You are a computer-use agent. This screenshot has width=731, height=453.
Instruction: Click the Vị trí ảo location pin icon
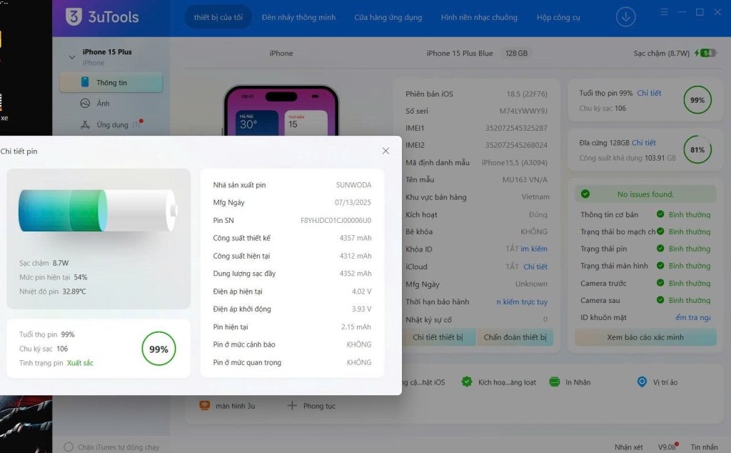click(642, 382)
